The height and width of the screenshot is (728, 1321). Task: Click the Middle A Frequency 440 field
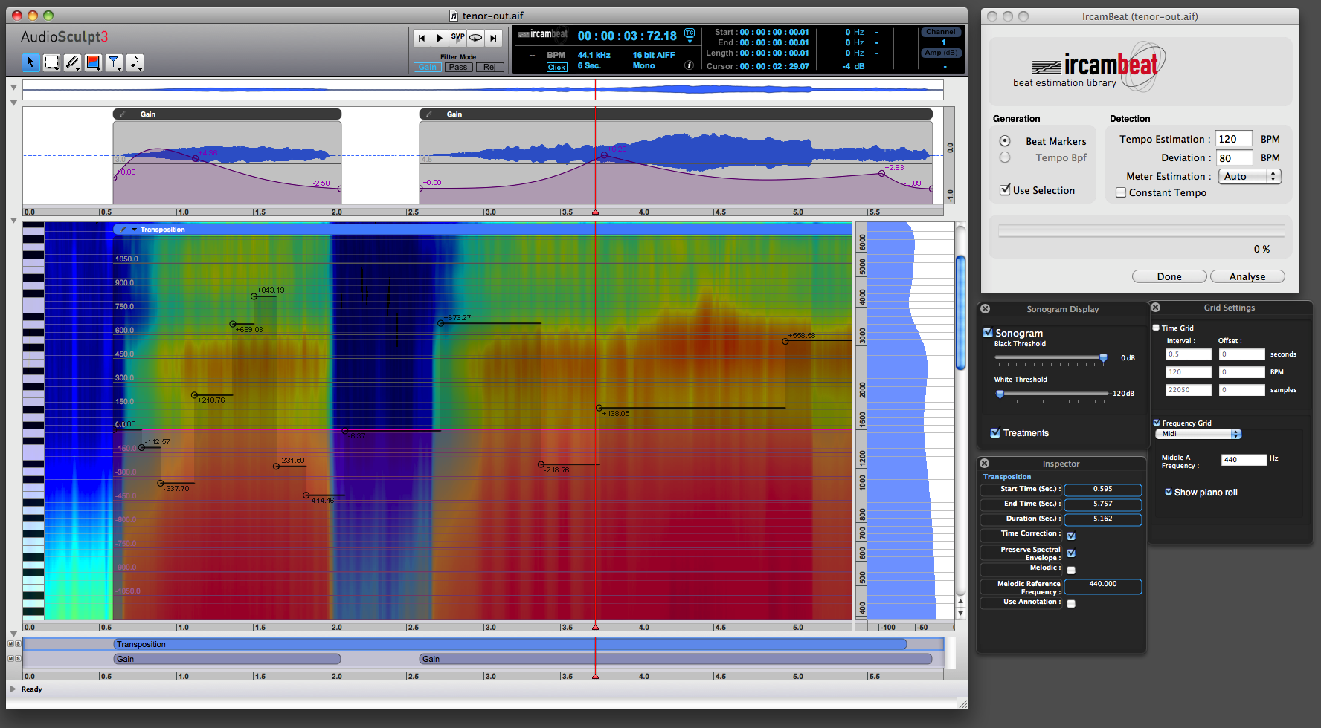point(1244,460)
